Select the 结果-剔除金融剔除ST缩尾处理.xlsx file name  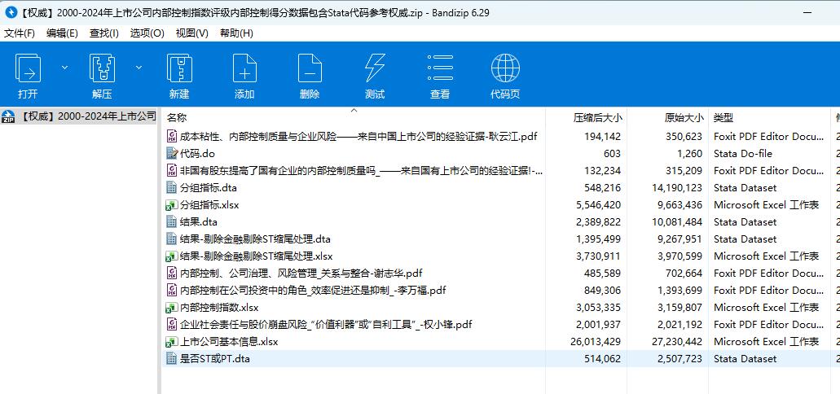(256, 256)
